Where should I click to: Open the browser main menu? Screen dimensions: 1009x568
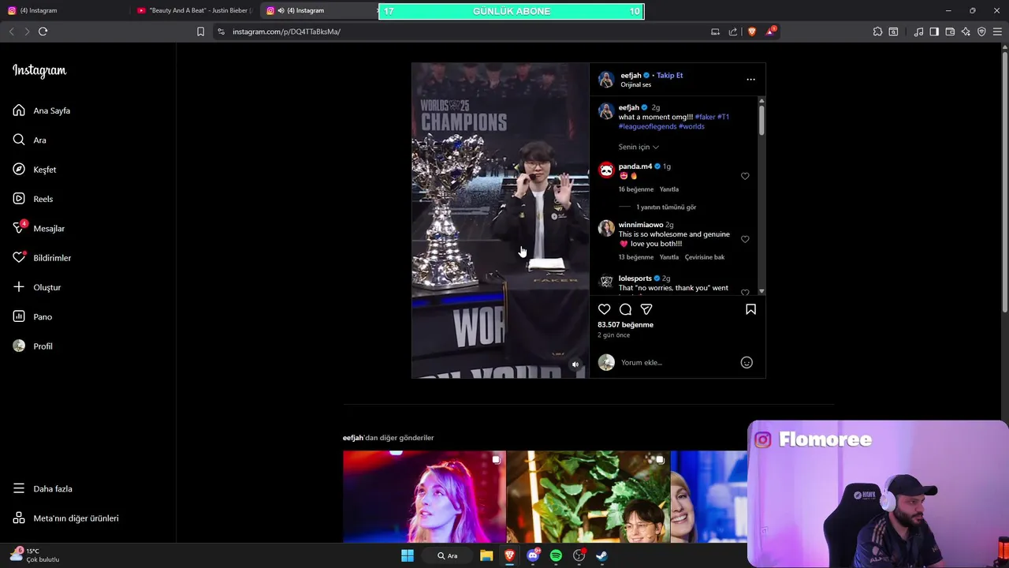point(997,32)
